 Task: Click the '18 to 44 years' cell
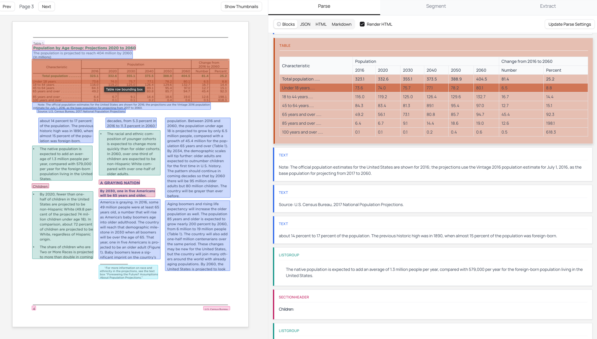coord(316,97)
